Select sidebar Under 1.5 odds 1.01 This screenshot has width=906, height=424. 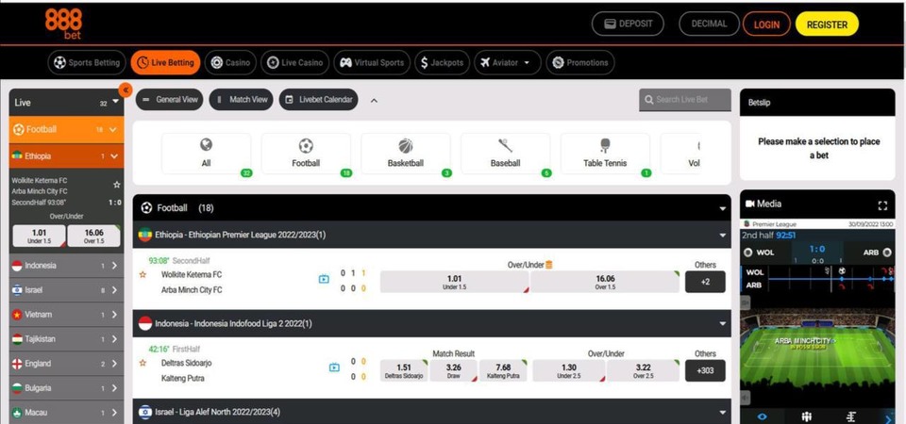[x=39, y=236]
